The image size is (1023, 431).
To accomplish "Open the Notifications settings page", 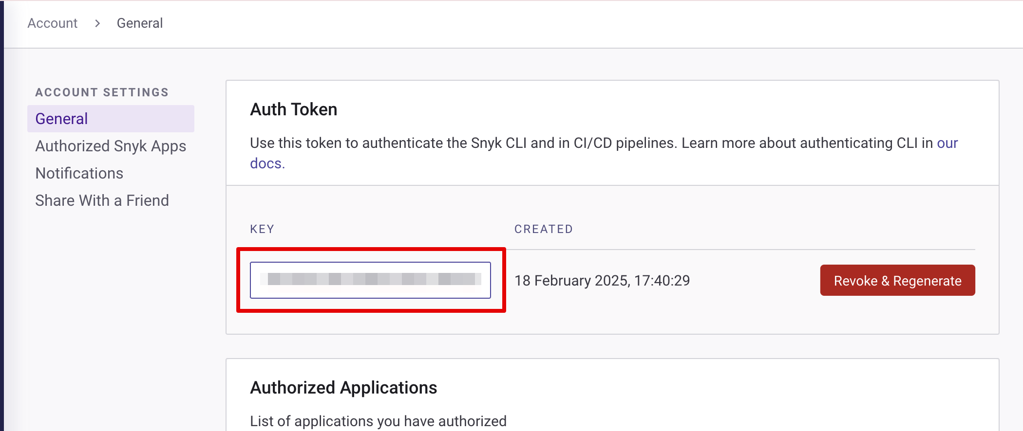I will point(79,173).
